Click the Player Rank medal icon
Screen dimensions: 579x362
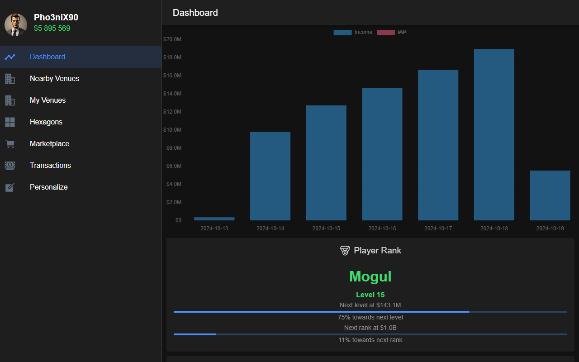click(x=345, y=251)
